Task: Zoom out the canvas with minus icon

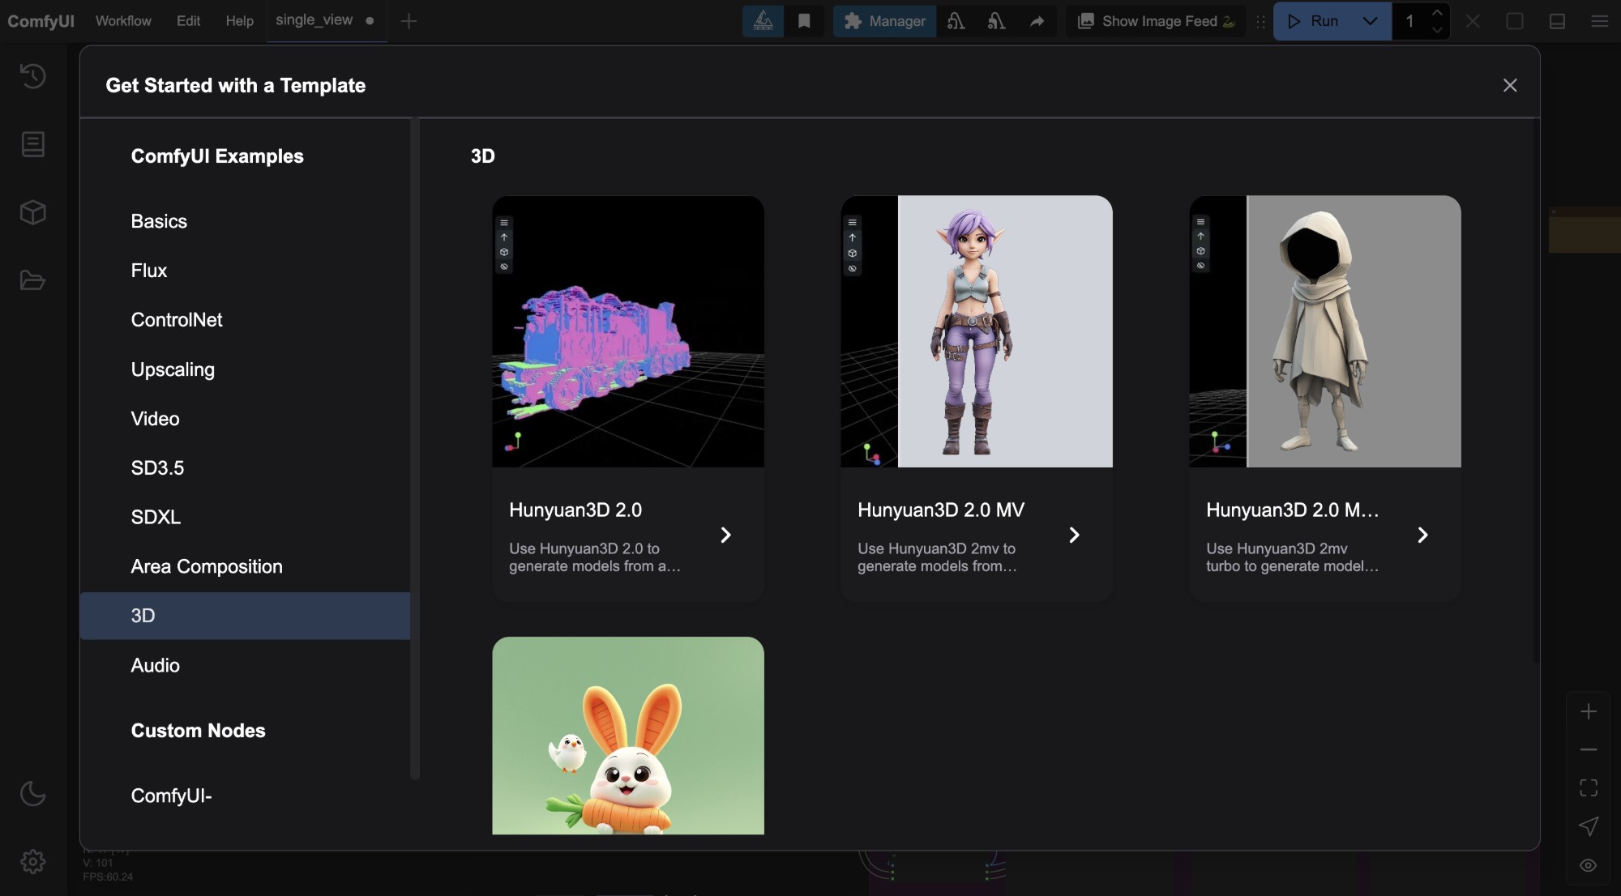Action: tap(1589, 749)
